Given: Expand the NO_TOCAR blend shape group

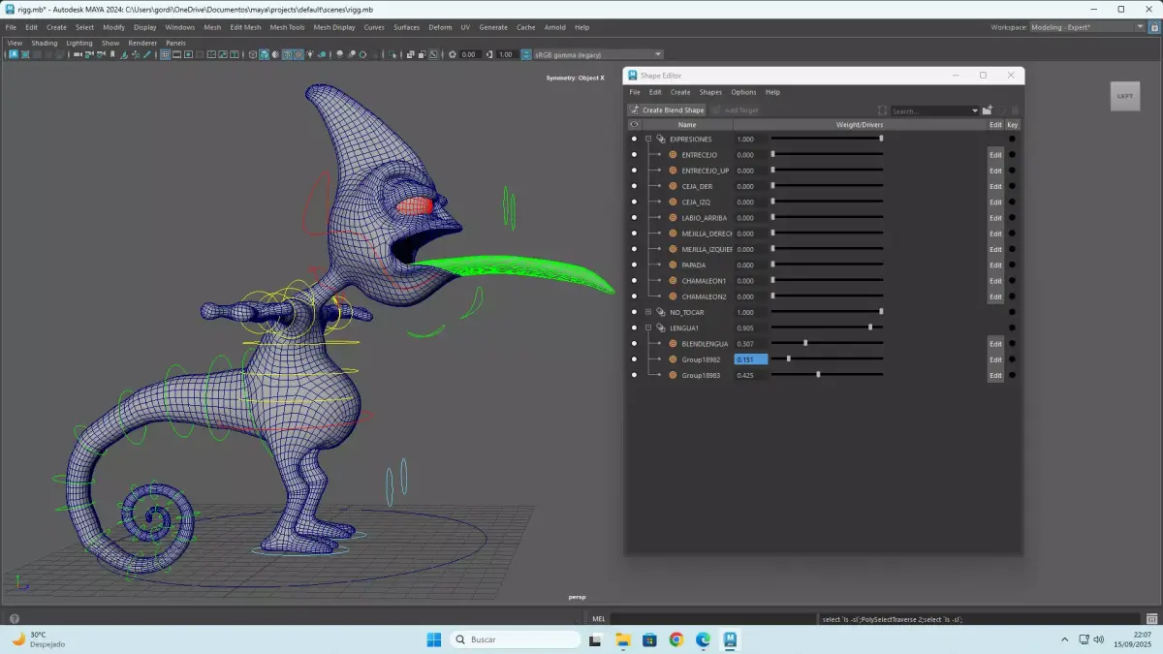Looking at the screenshot, I should click(x=648, y=312).
